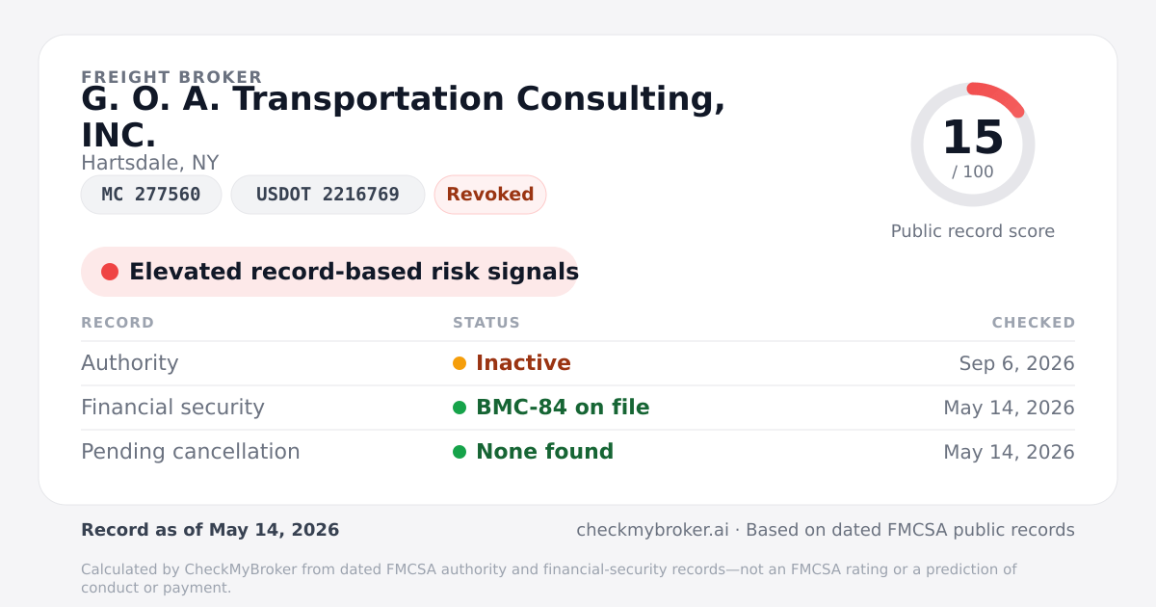Screen dimensions: 1156x607
Task: Click the Revoked status badge
Action: point(490,195)
